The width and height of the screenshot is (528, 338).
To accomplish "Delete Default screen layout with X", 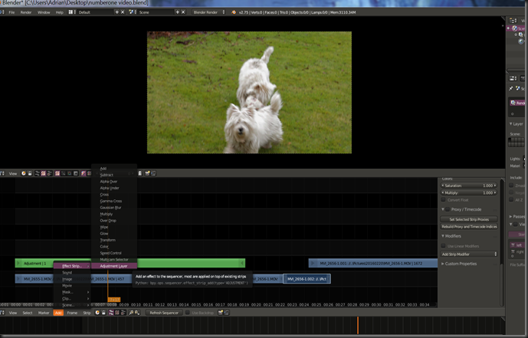I will point(123,12).
